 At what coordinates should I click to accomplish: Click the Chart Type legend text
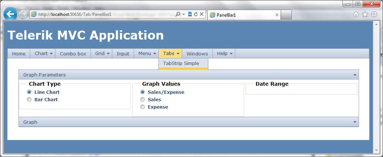click(45, 84)
